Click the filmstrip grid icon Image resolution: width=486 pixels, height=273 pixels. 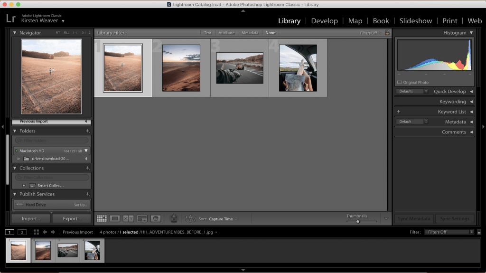click(x=36, y=232)
